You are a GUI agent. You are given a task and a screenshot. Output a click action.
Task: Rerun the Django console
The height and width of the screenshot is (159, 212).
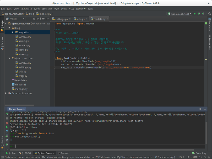(x=7, y=114)
